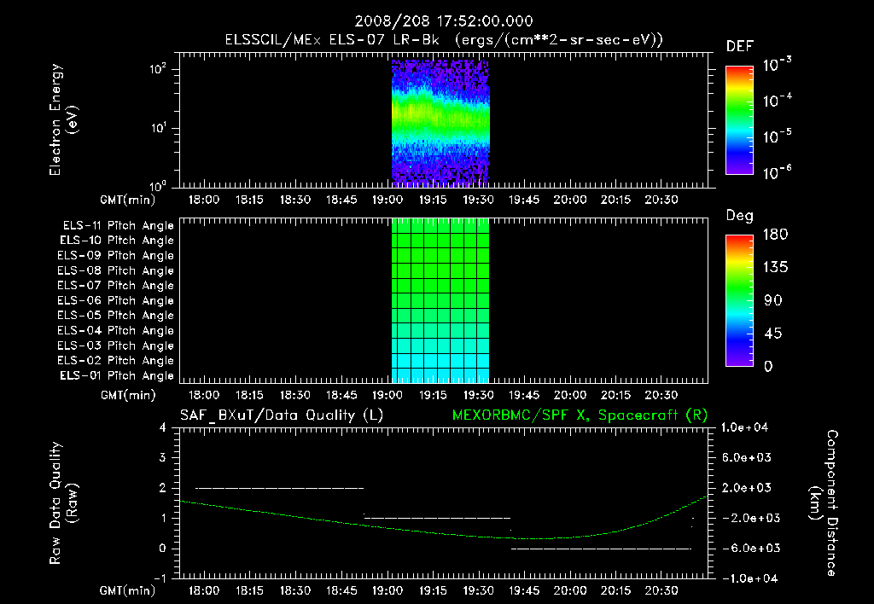Click the DEF color bar

tap(739, 119)
